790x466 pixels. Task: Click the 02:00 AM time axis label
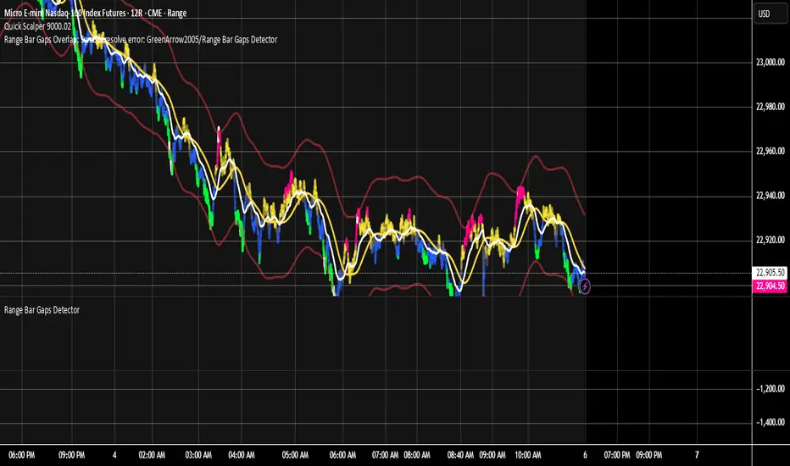tap(152, 455)
